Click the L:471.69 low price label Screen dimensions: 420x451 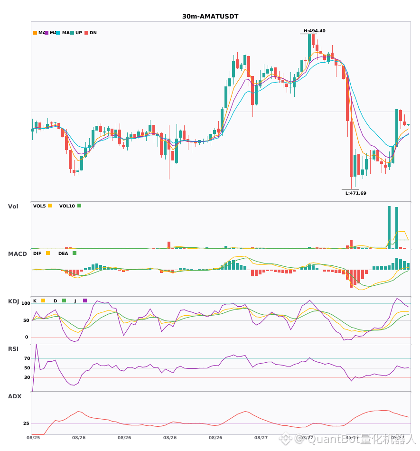coord(356,193)
